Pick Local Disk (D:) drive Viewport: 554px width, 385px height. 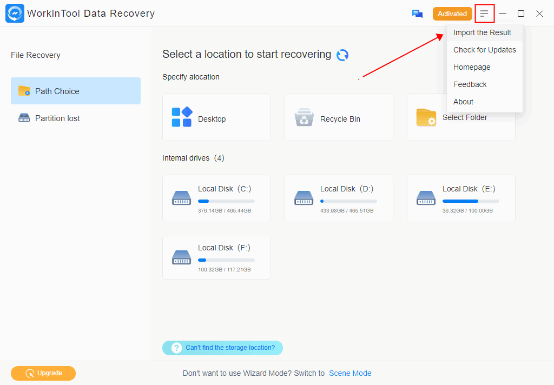tap(339, 198)
